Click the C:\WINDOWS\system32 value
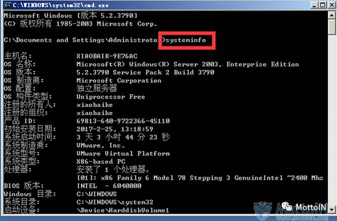The height and width of the screenshot is (221, 337). tap(115, 202)
